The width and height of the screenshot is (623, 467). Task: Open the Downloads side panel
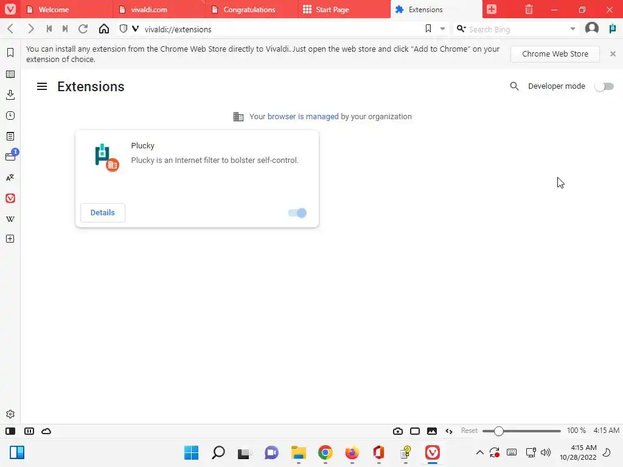click(10, 94)
